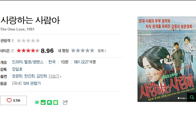This screenshot has width=196, height=123.
Task: Open actor 한진희 profile link
Action: point(29,76)
